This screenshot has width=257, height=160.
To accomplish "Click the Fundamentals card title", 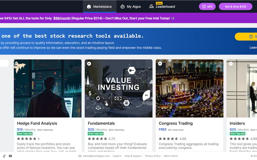I will pos(101,123).
